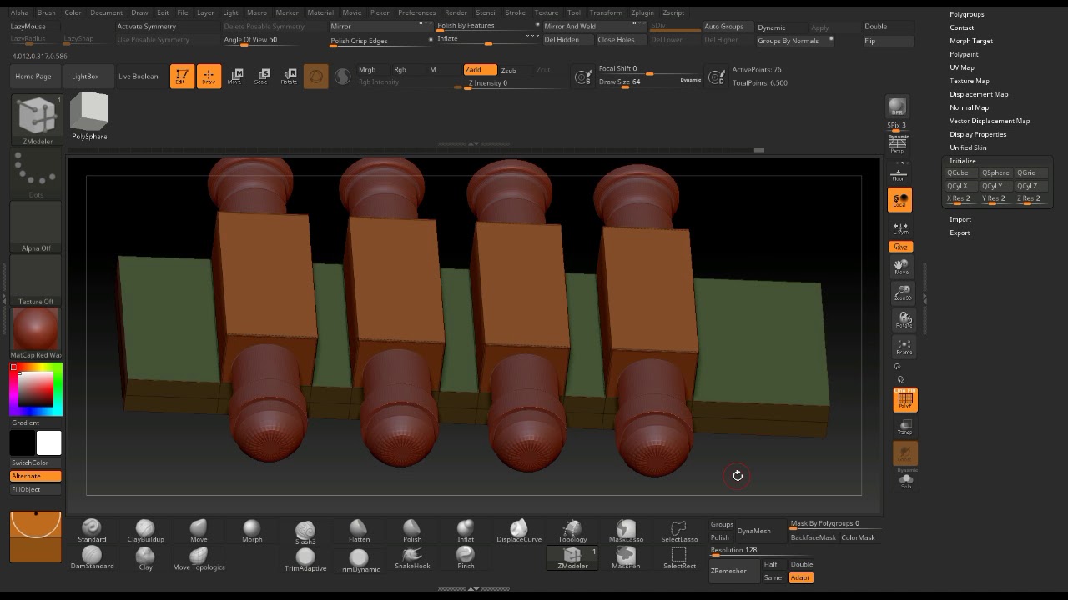
Task: Click the Home Page button
Action: [33, 77]
